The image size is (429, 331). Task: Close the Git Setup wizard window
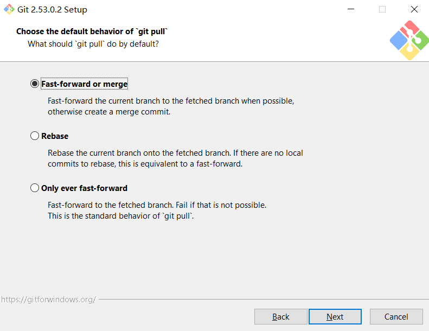pos(414,9)
